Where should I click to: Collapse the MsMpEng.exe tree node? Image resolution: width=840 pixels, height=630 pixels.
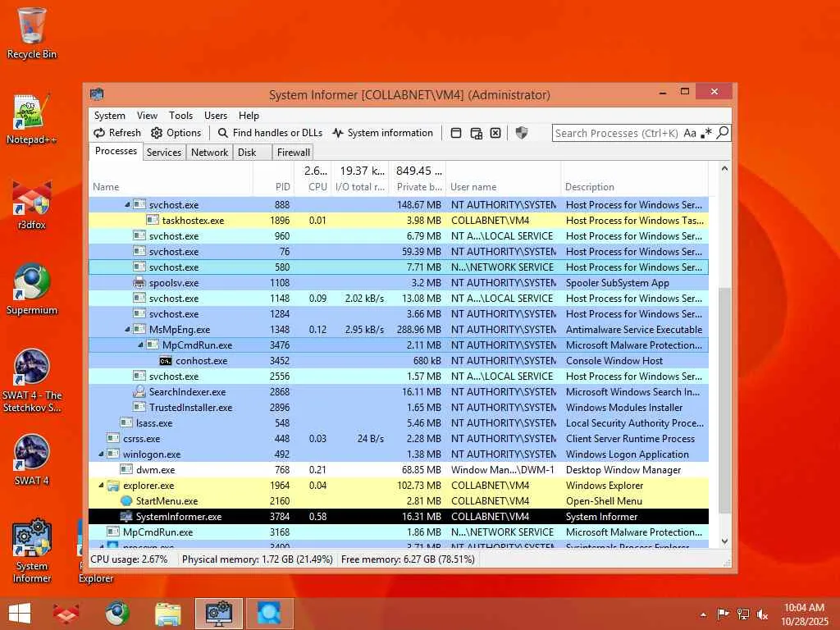pyautogui.click(x=127, y=330)
